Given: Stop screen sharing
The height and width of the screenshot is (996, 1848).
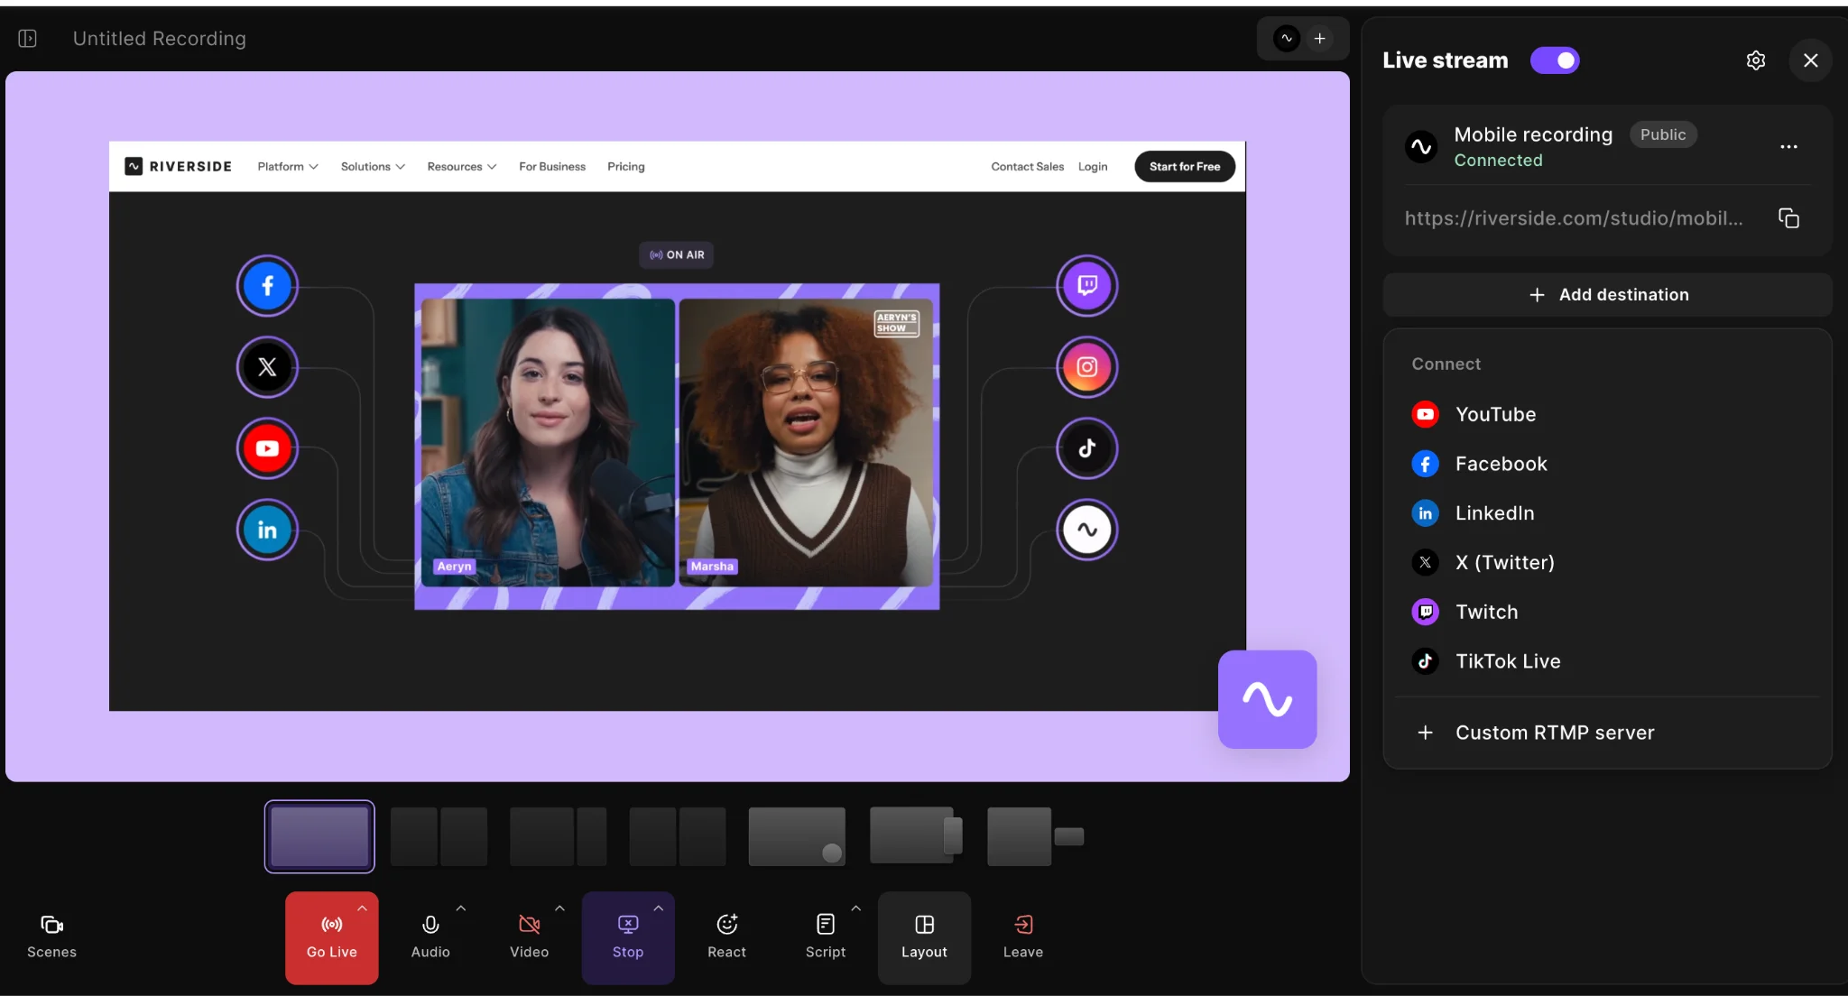Looking at the screenshot, I should [627, 937].
